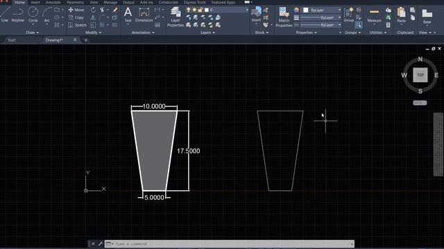Viewport: 444px width, 249px height.
Task: Expand the Layers panel
Action: [207, 33]
